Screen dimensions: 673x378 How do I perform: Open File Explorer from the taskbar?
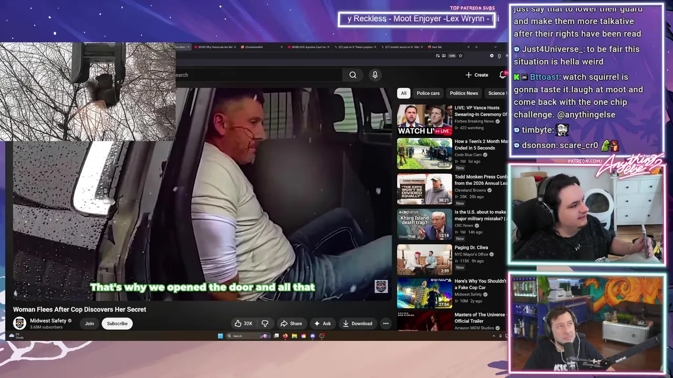click(x=294, y=336)
